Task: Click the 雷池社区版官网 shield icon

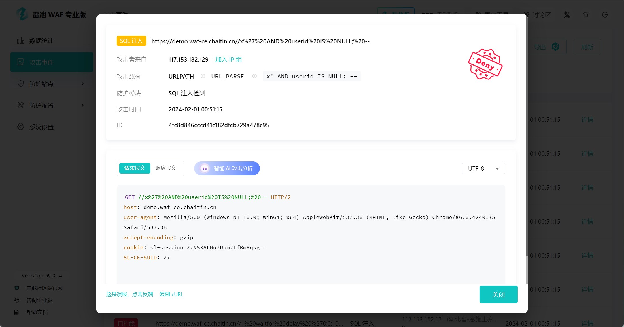Action: point(17,288)
